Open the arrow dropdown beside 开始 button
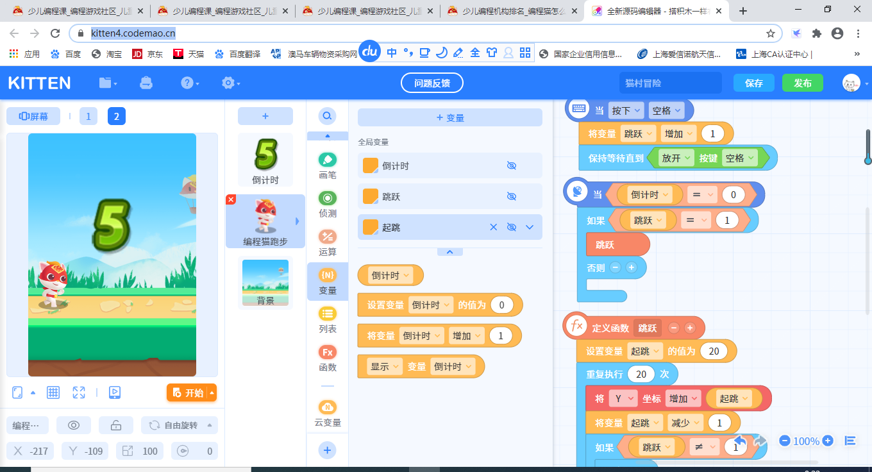 (x=212, y=392)
